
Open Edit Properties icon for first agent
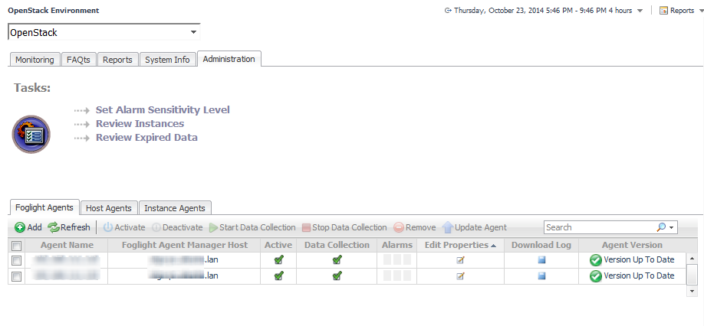click(460, 260)
